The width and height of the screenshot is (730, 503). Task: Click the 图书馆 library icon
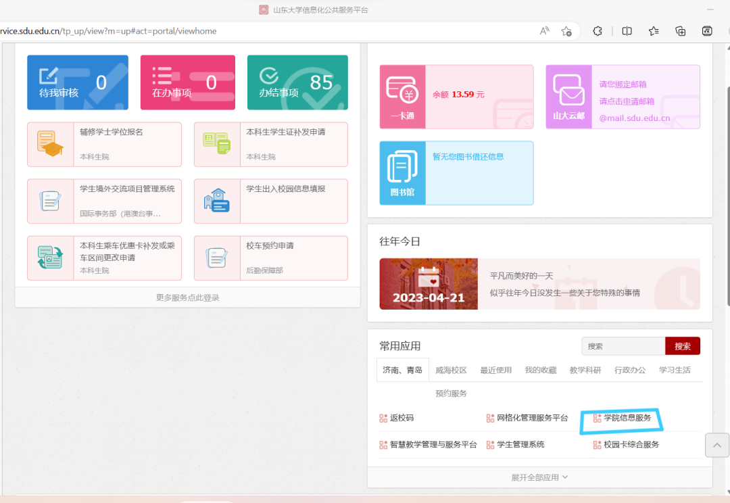402,172
